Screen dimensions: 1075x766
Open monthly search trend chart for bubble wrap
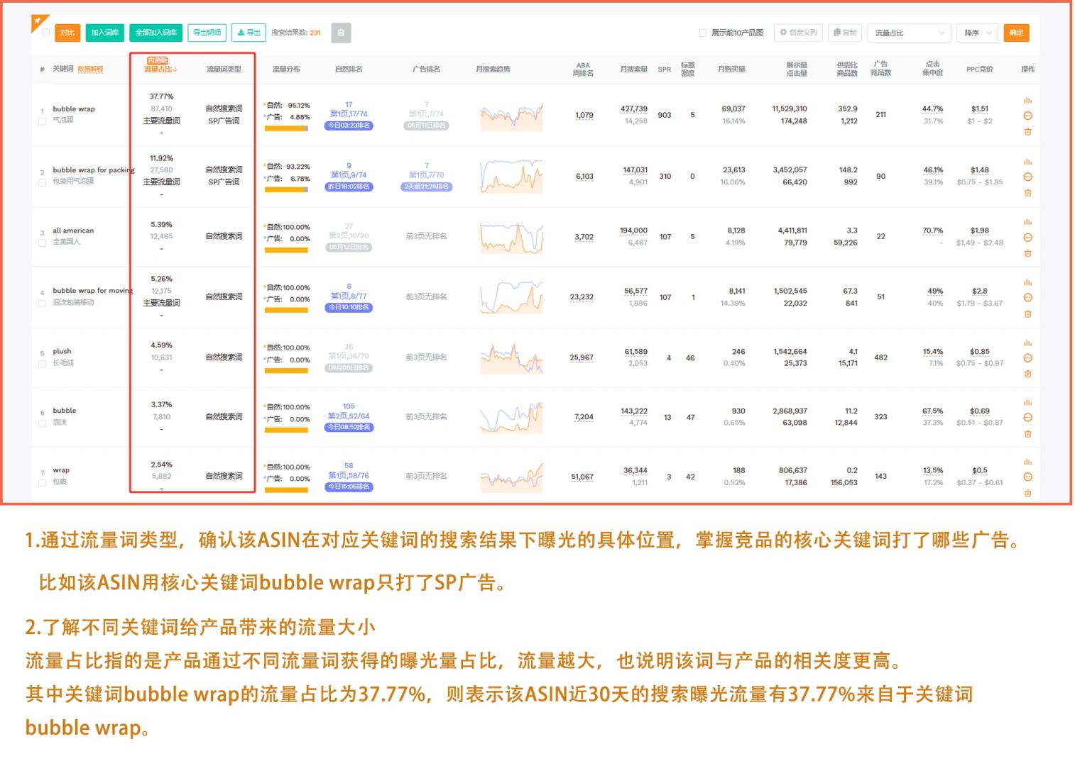pos(511,116)
